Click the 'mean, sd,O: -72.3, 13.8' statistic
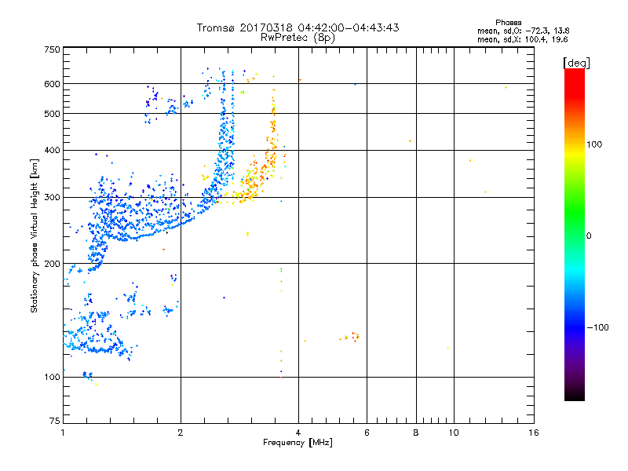The image size is (628, 471). click(523, 31)
